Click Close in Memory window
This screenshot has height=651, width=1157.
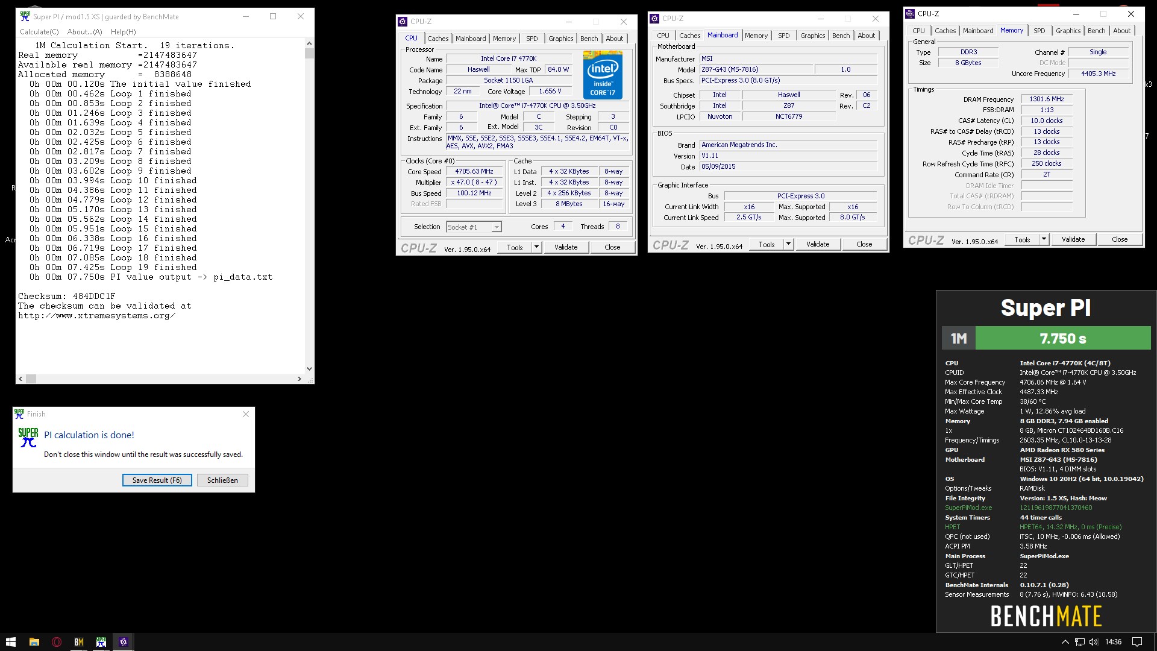coord(1120,239)
